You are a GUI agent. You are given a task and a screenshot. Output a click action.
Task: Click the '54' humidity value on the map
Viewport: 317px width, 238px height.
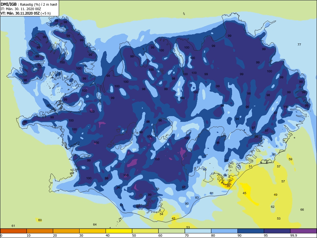click(x=161, y=214)
